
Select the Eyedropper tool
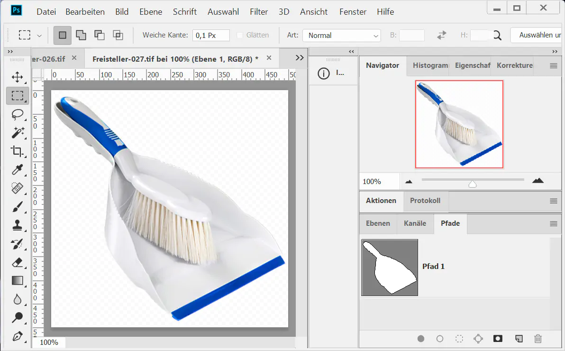18,170
